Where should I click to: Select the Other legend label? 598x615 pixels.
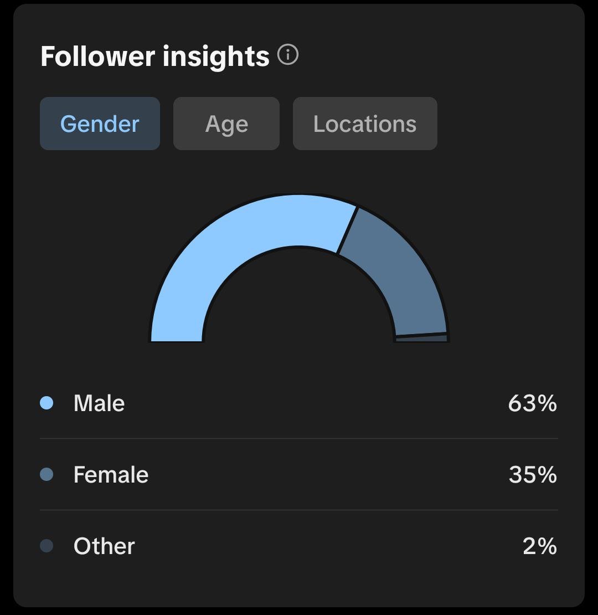coord(104,546)
